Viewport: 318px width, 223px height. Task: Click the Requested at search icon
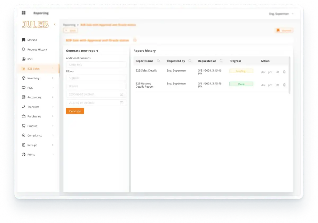coord(221,61)
